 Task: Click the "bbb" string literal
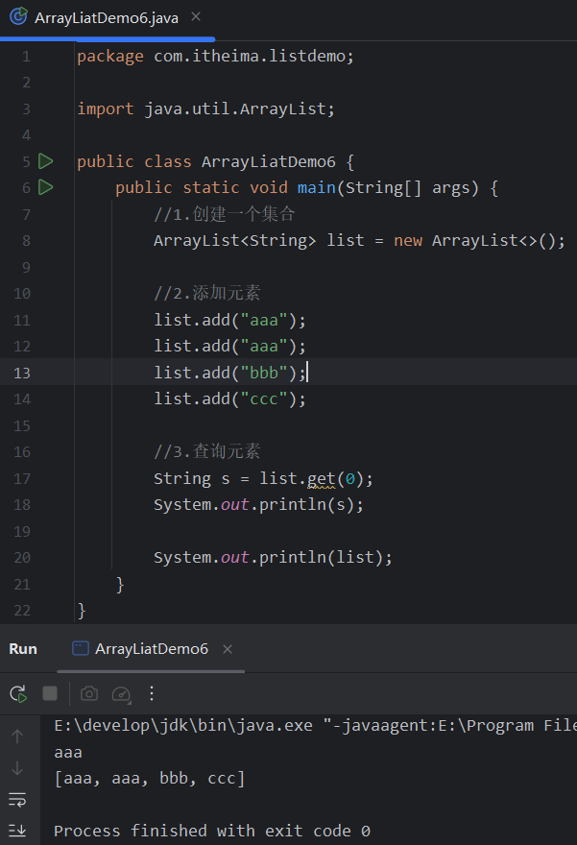click(x=264, y=373)
